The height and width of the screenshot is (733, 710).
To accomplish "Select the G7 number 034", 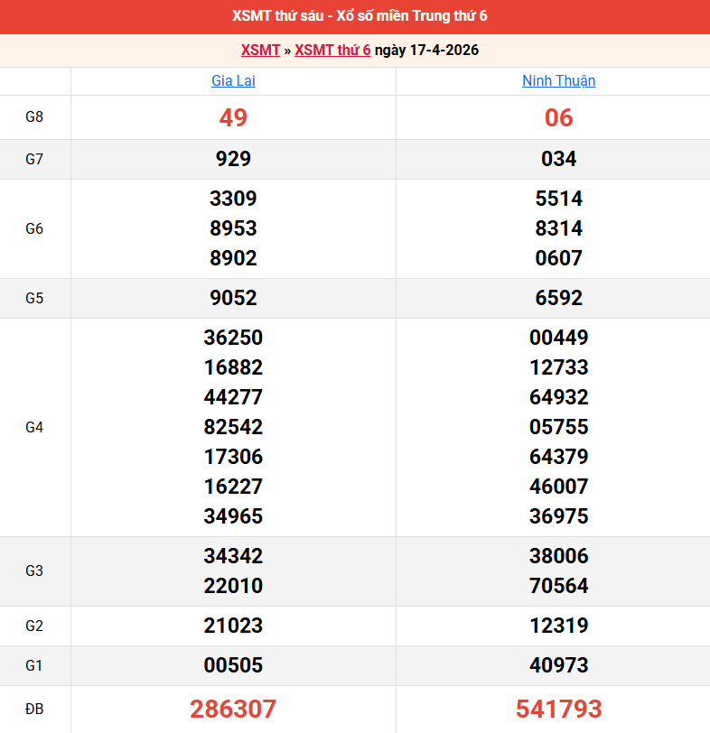I will (558, 159).
